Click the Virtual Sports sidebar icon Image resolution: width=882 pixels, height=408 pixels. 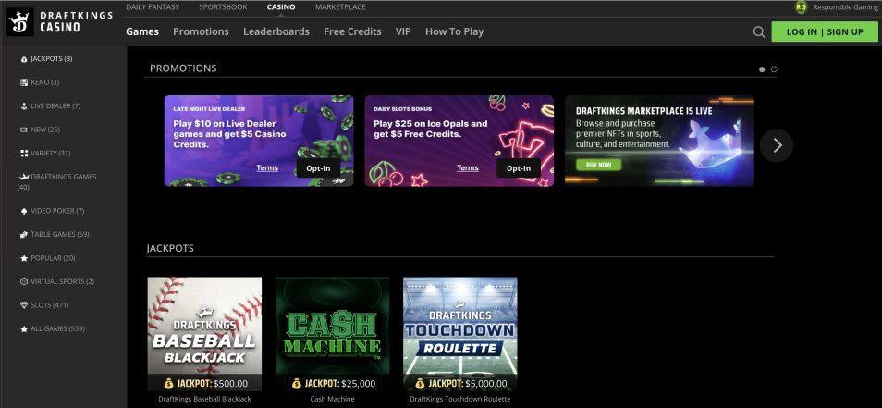[x=24, y=281]
